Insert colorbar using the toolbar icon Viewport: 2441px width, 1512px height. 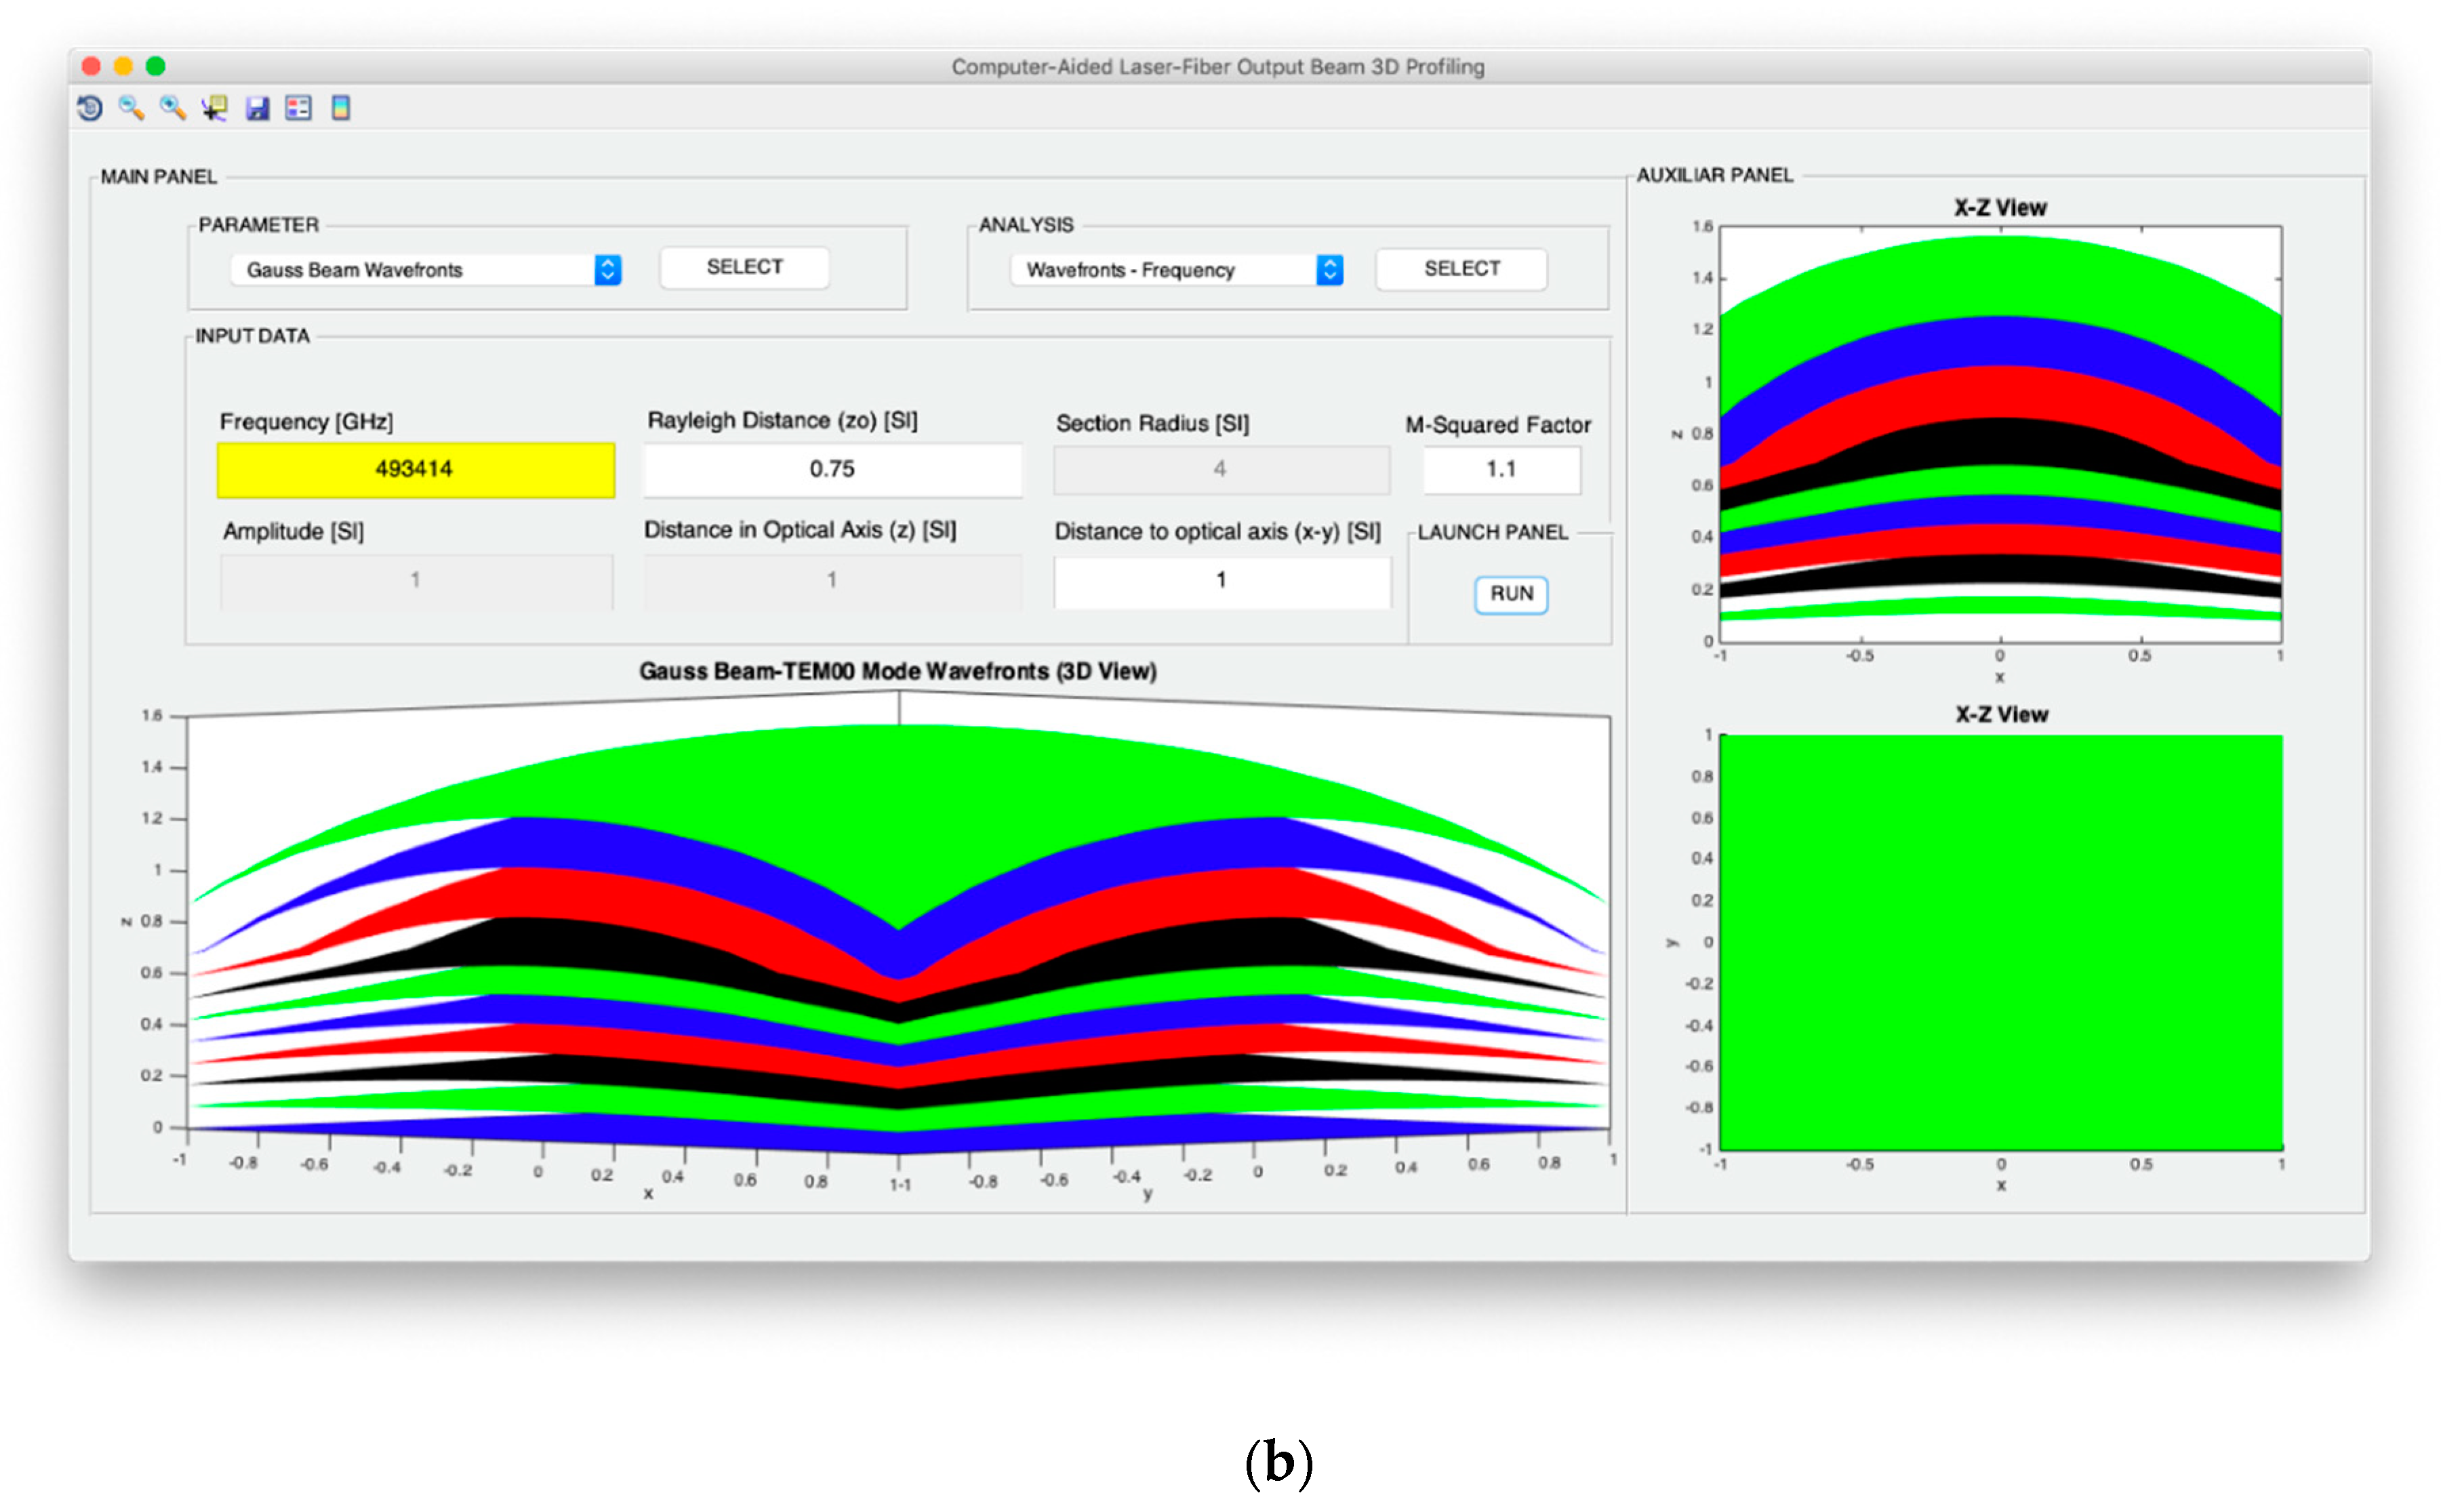point(340,108)
